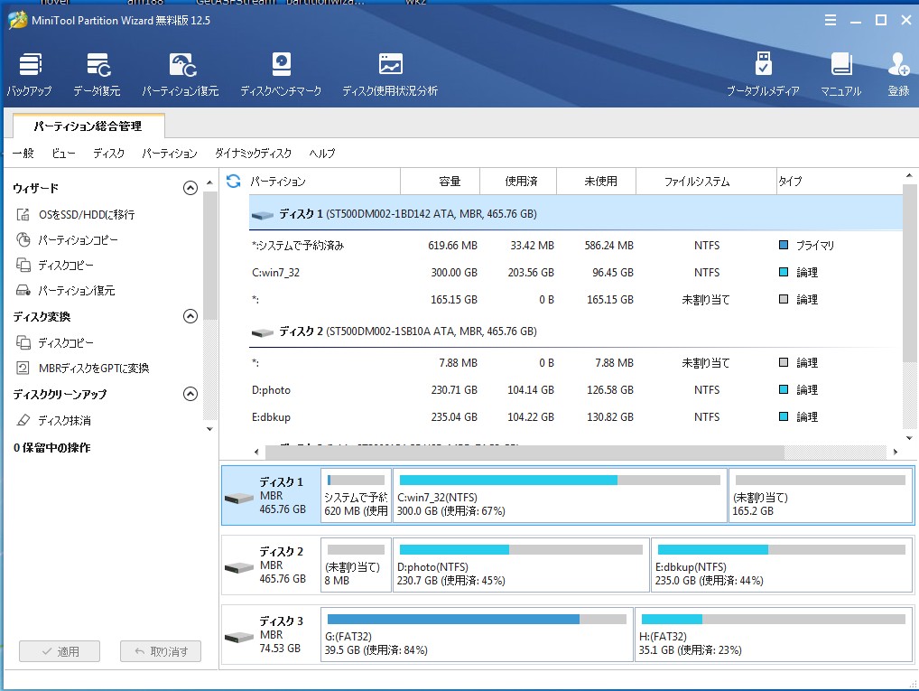Screen dimensions: 919x691
Task: Select ディスク 2 in disk map
Action: click(x=271, y=565)
